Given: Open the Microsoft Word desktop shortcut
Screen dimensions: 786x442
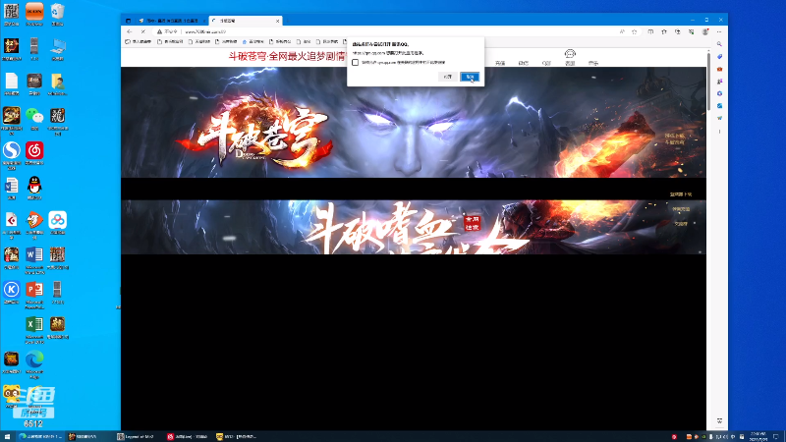Looking at the screenshot, I should click(34, 258).
